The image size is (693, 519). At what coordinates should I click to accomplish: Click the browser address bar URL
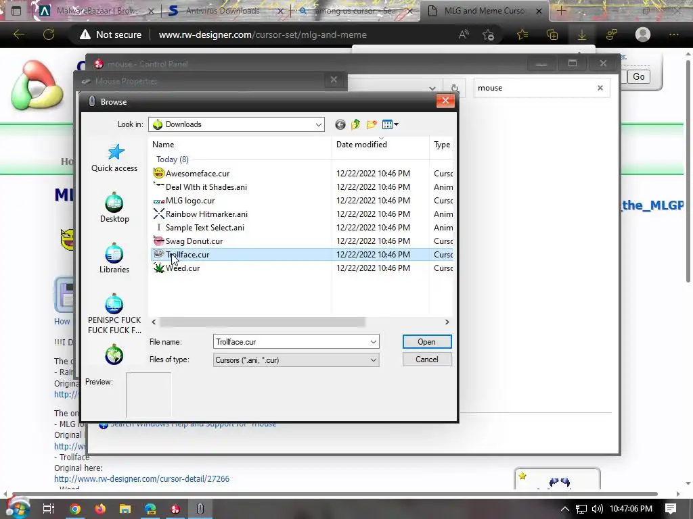point(263,34)
